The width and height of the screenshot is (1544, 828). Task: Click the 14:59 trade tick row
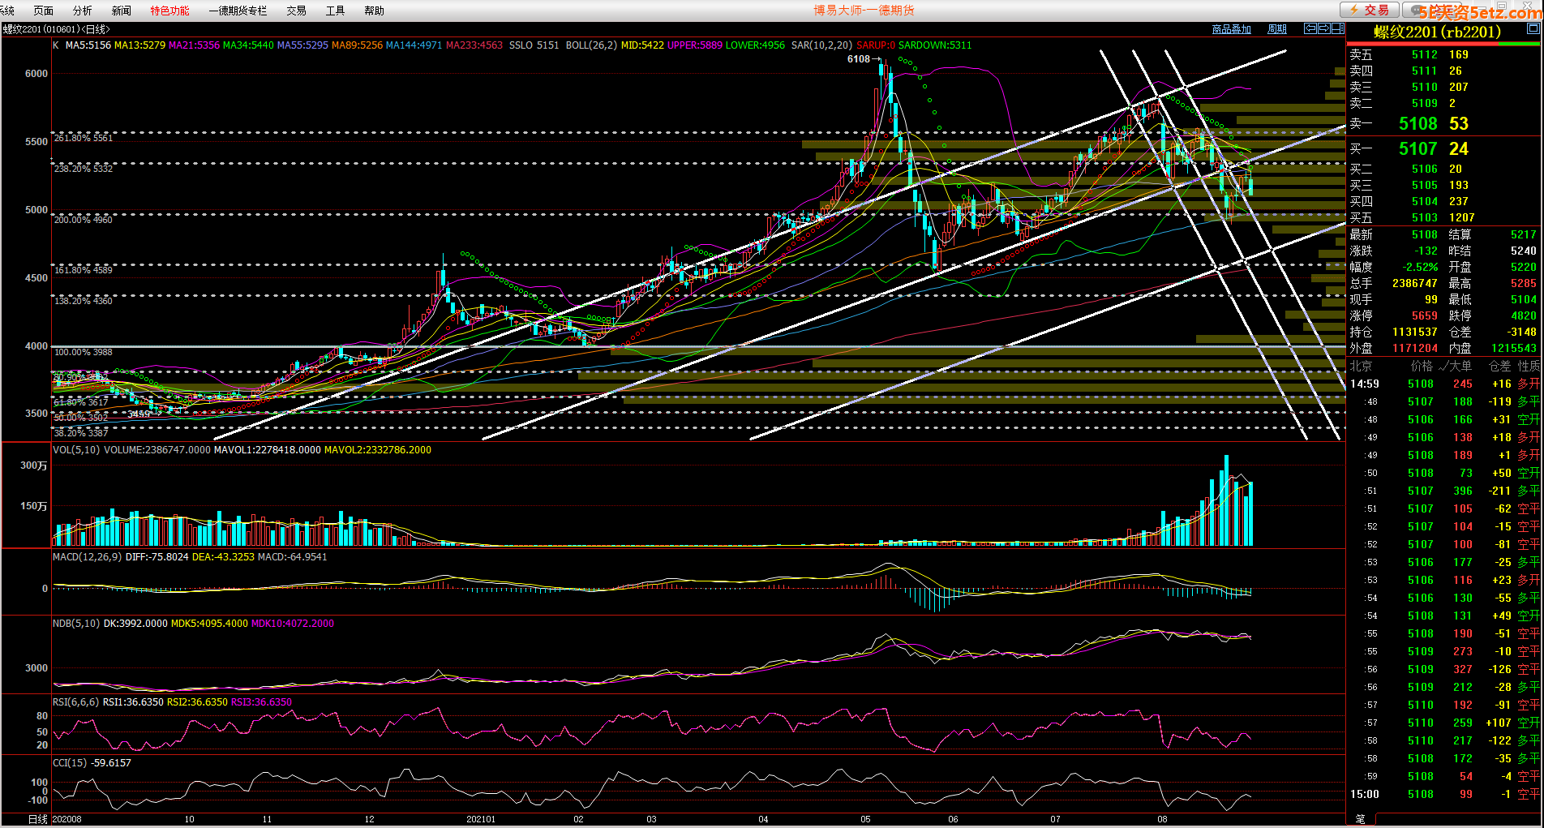click(1444, 384)
